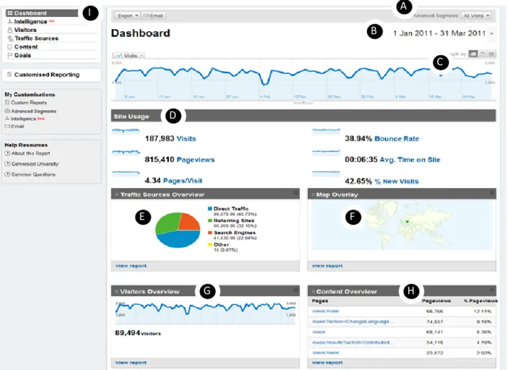Select the first graph-by view button
This screenshot has height=370, width=508.
coord(473,54)
